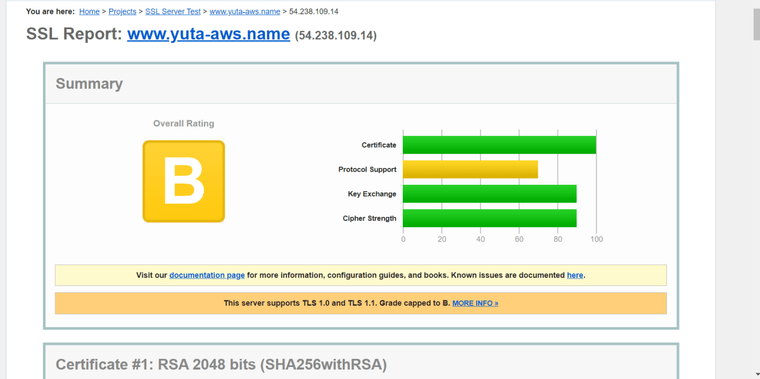Click the overall rating B grade badge

click(184, 181)
